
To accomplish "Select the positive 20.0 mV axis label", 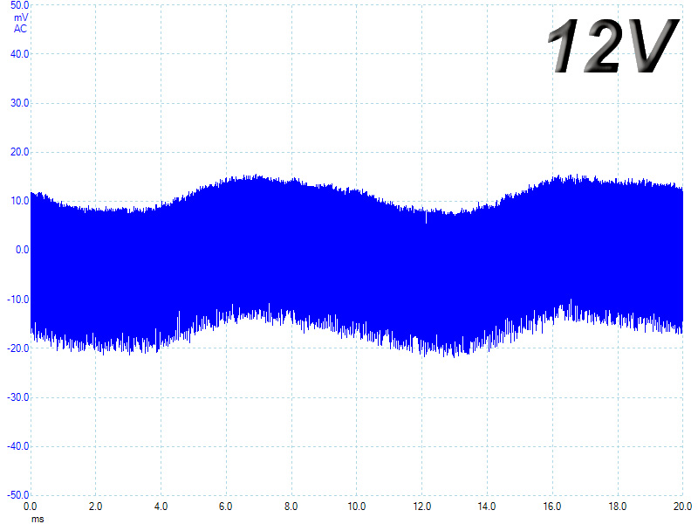I will click(x=19, y=152).
